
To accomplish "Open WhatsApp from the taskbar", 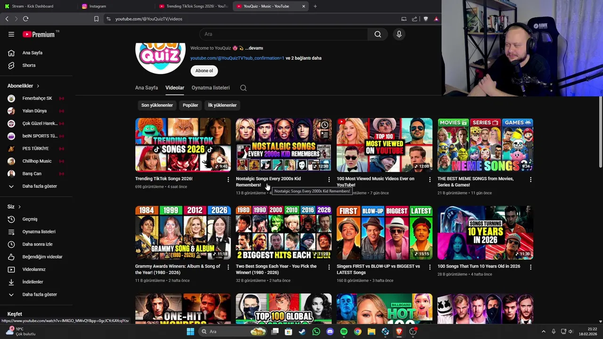I will [x=316, y=331].
